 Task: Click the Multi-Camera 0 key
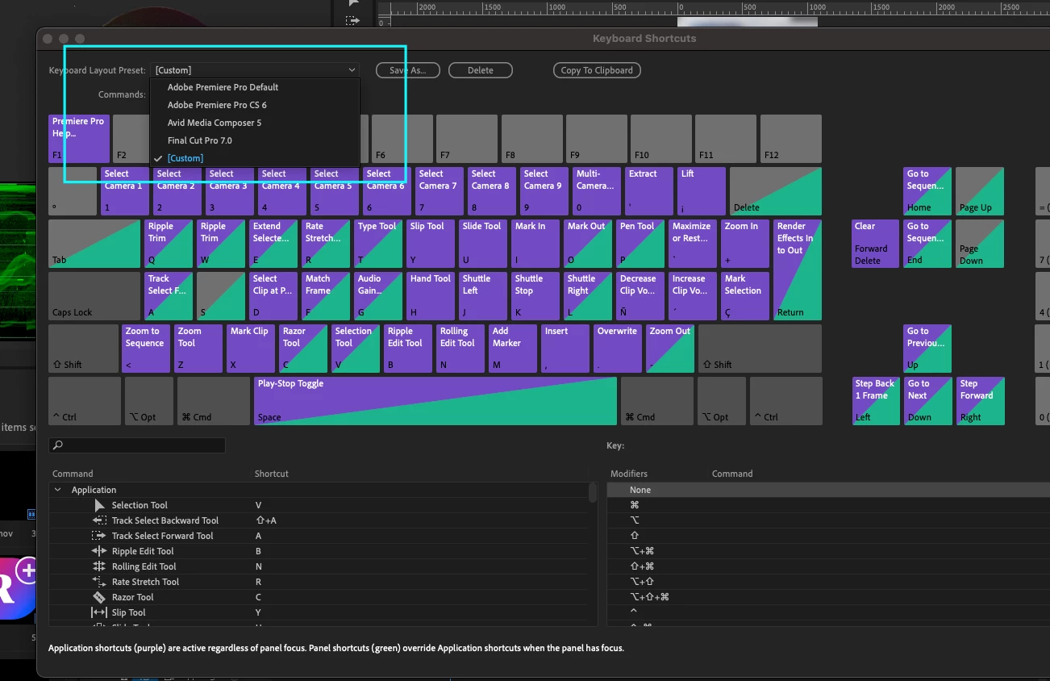point(596,191)
